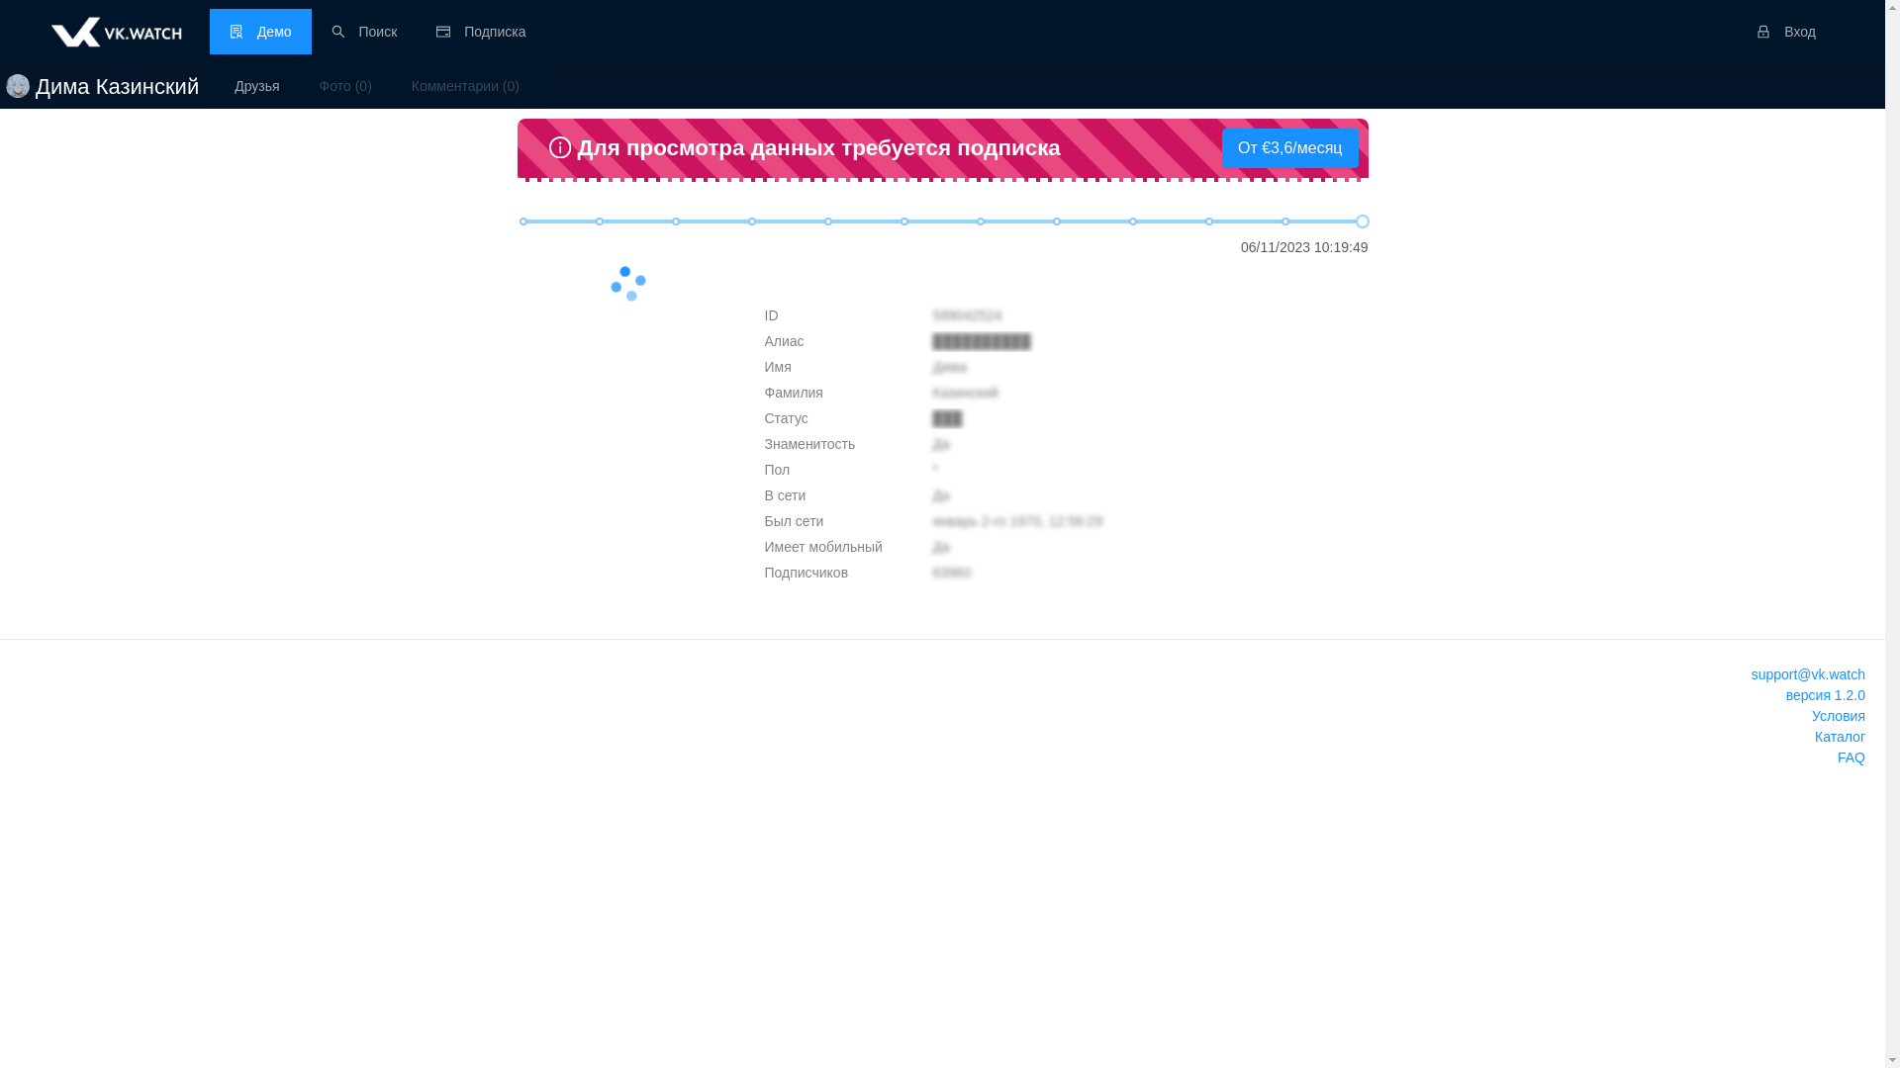Open the Подписка menu item
Screen dimensions: 1900x1068
(481, 32)
